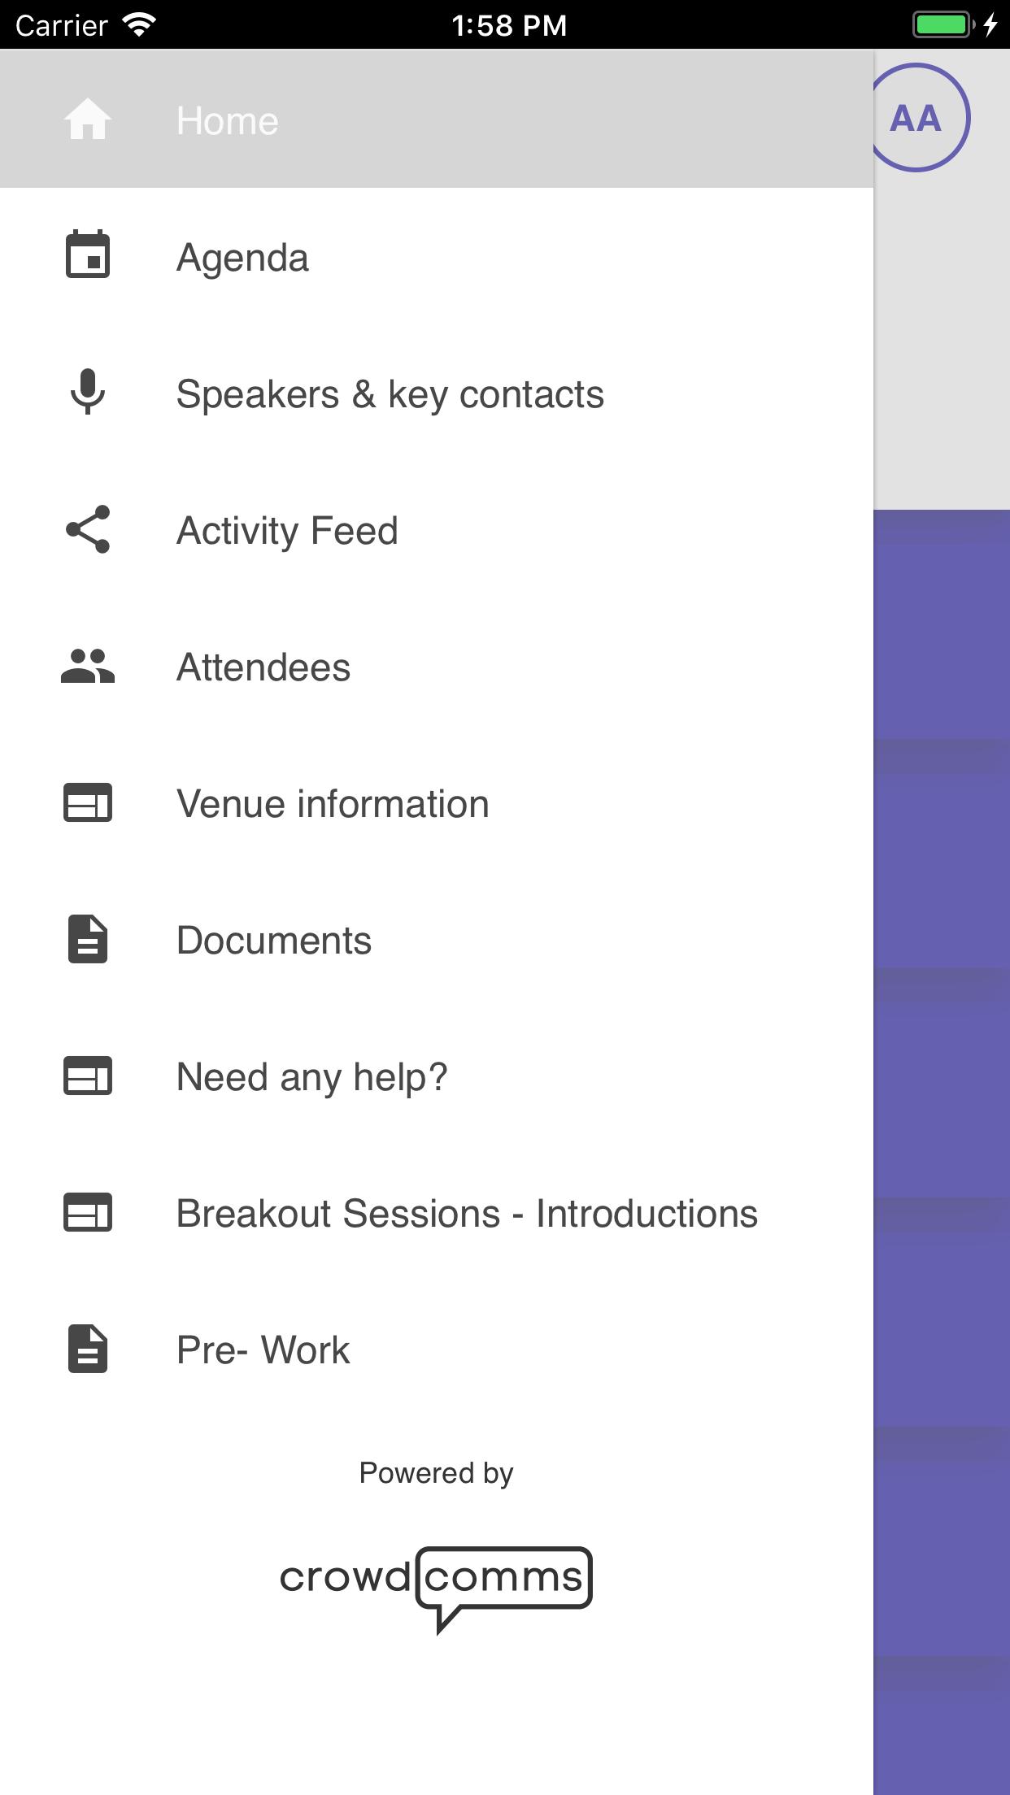
Task: Tap the Documents file icon
Action: click(x=88, y=940)
